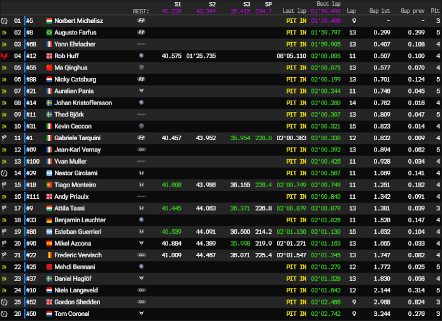Viewport: 442px width, 321px height.
Task: Click the stopwatch status icon for Gordon Shedden
Action: 4,302
